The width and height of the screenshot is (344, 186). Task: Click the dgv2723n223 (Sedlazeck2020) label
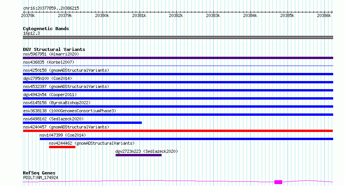tap(146, 151)
